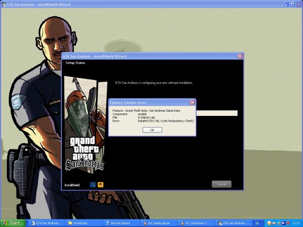Click OK in the Feature transfer error dialog
This screenshot has width=303, height=227.
152,130
